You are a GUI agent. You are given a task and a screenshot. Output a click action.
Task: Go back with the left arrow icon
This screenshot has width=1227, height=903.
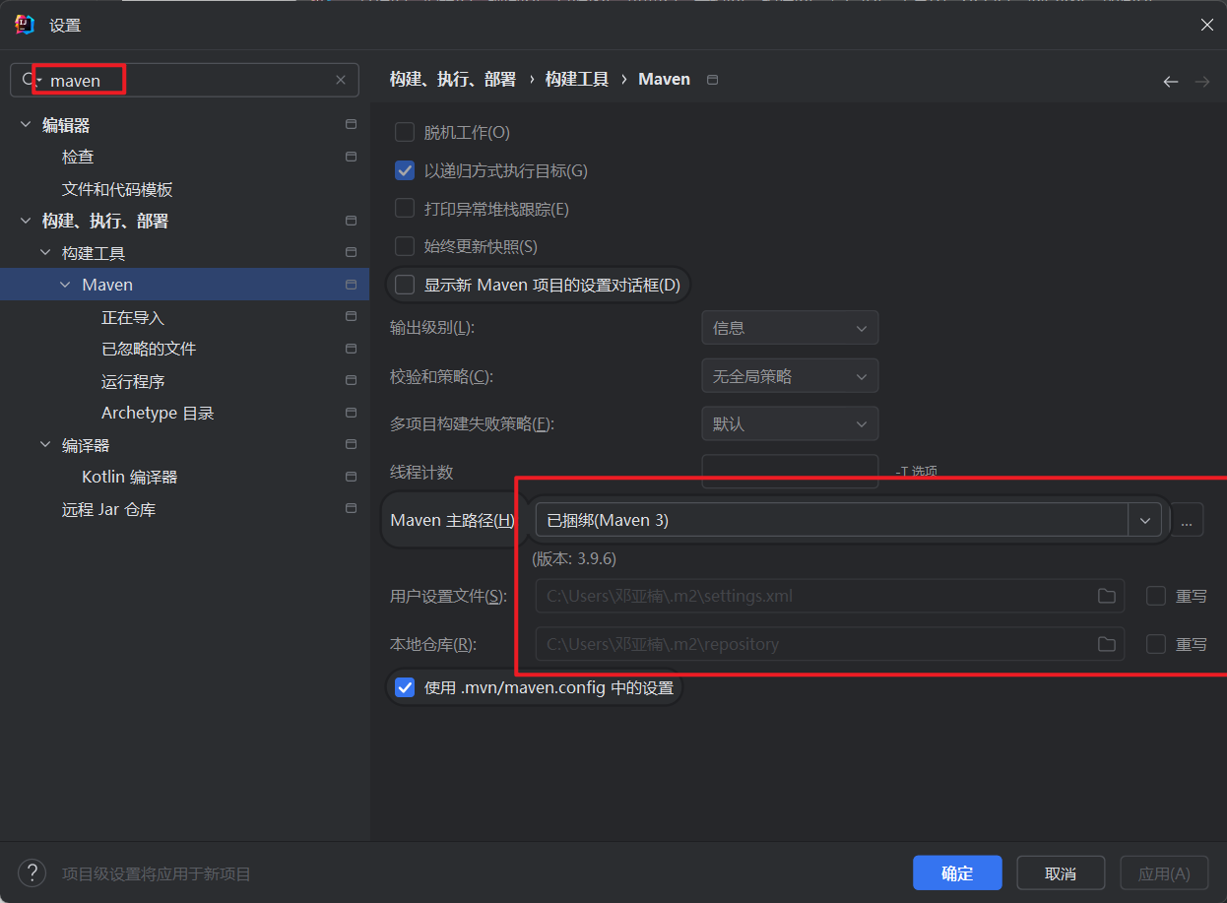[1171, 82]
